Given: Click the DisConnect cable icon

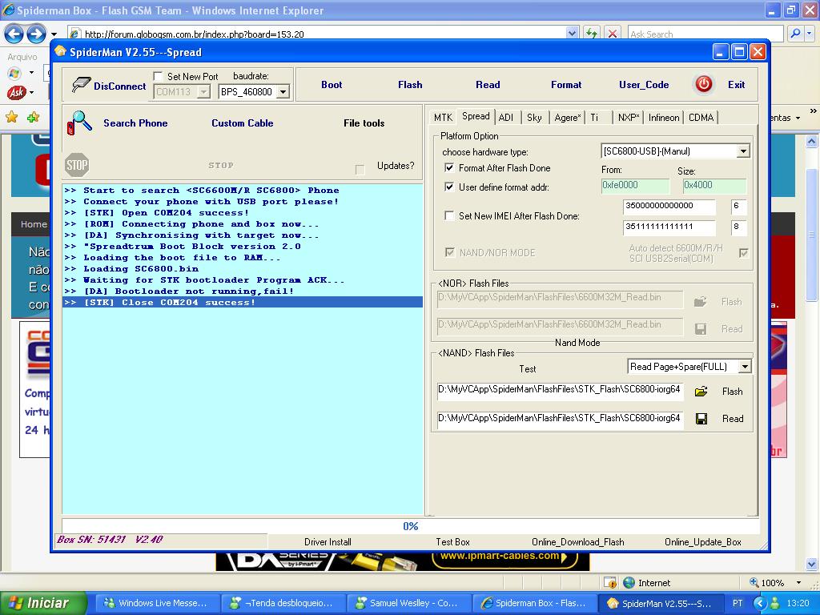Looking at the screenshot, I should [81, 85].
